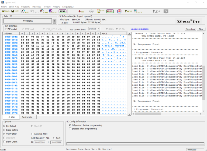The width and height of the screenshot is (207, 151).
Task: Toggle the Erase before checkbox
Action: tap(4, 130)
